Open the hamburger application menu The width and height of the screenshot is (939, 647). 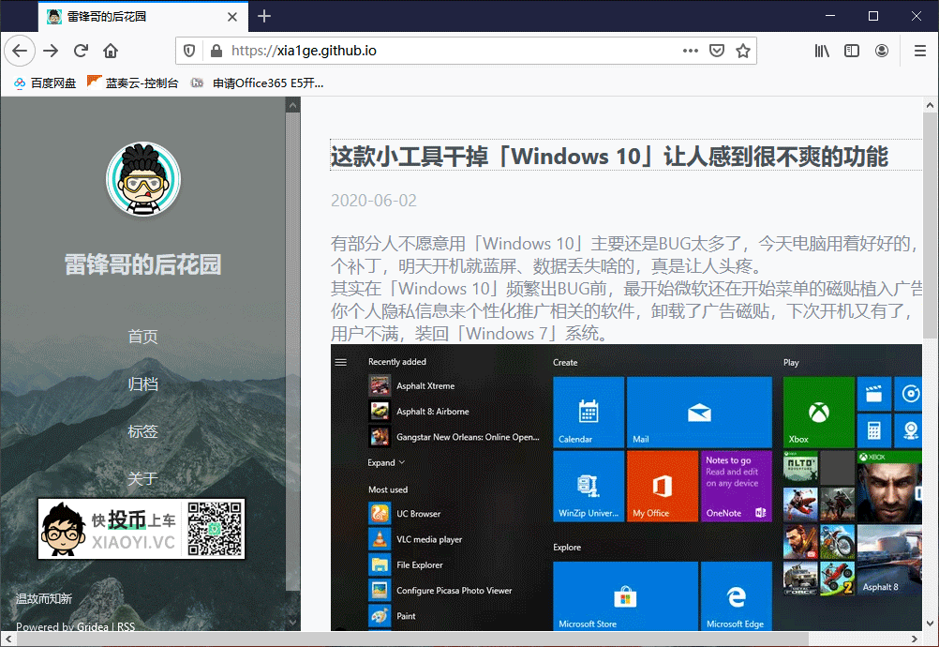pos(920,51)
